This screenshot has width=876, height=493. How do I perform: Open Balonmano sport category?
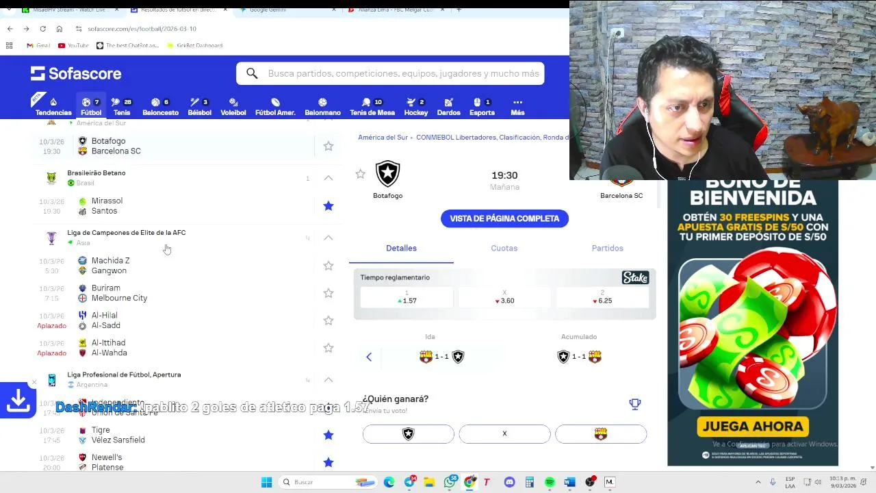pyautogui.click(x=322, y=107)
